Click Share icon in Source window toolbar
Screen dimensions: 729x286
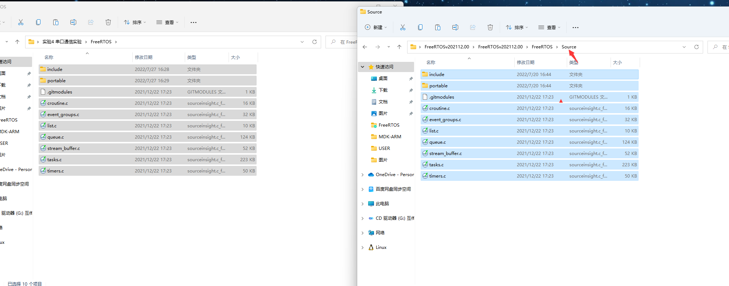click(x=472, y=27)
